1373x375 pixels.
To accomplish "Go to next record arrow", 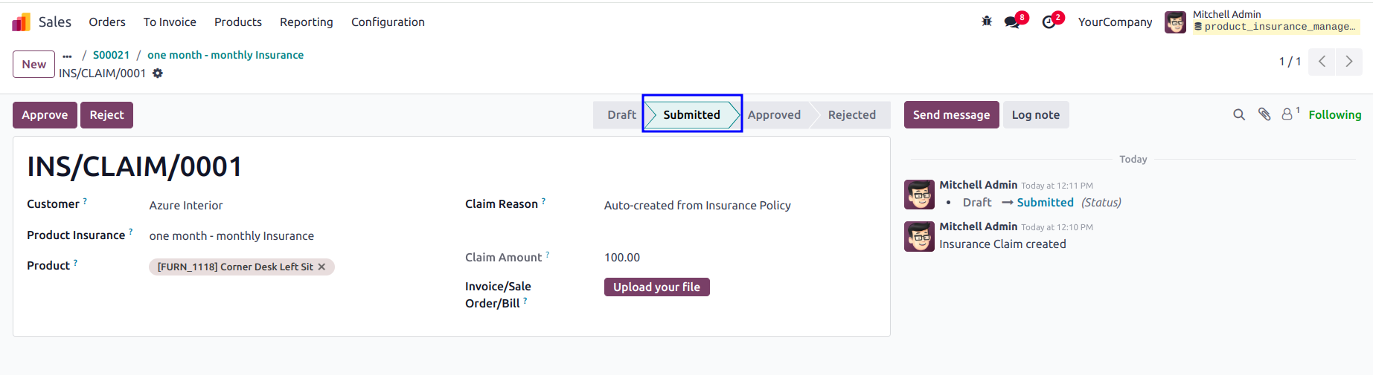I will click(x=1349, y=62).
